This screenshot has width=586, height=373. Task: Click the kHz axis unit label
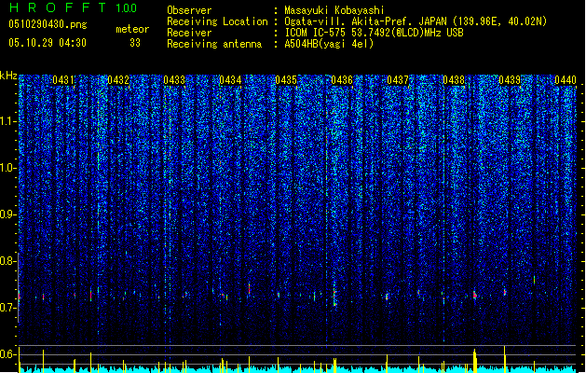coord(8,76)
